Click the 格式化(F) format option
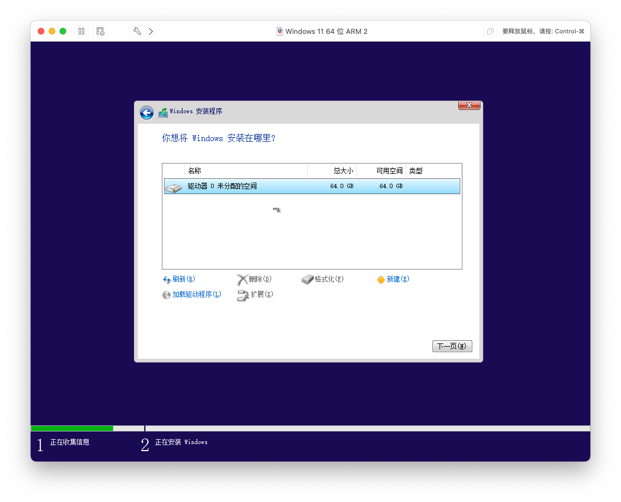Screen dimensions: 621x502 [329, 279]
